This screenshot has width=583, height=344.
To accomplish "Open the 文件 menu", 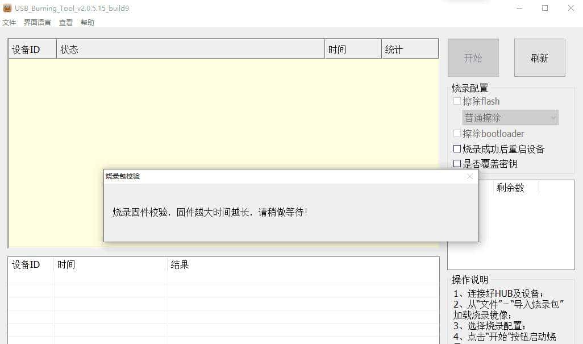I will [9, 22].
